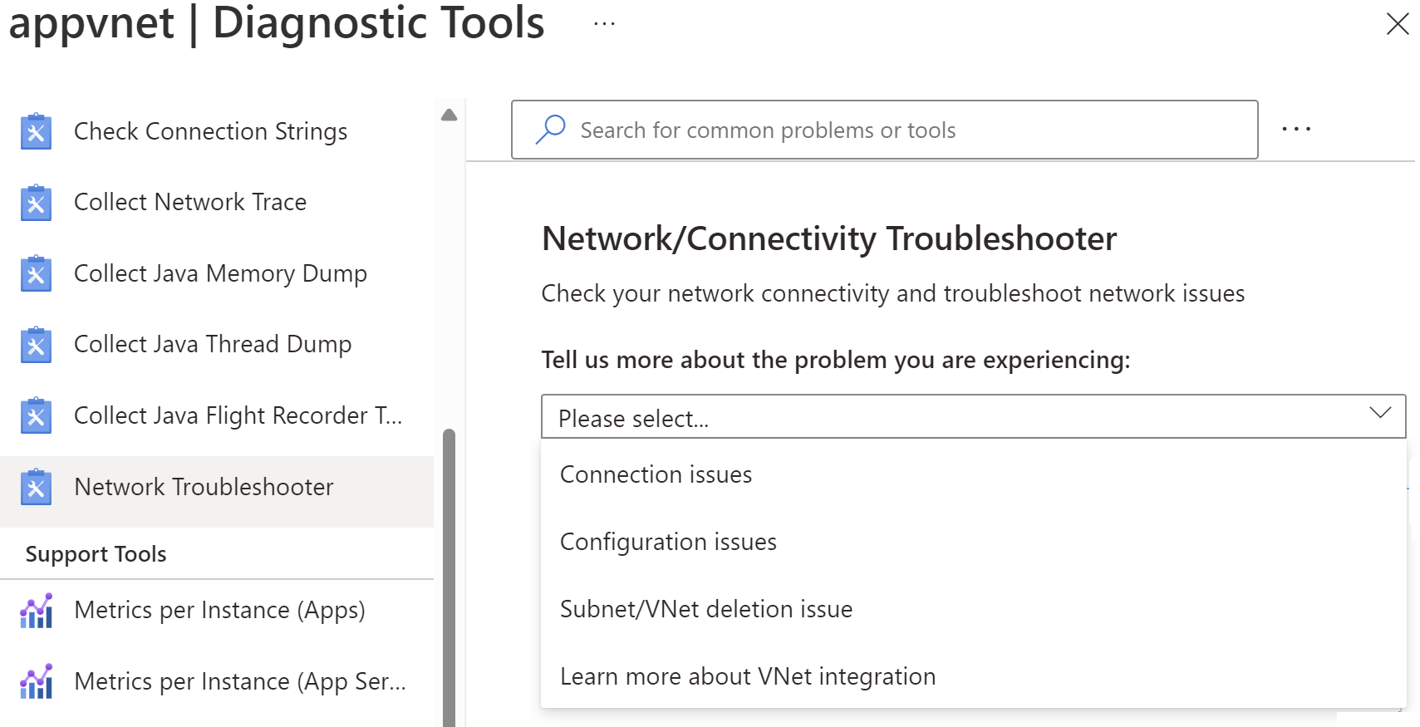
Task: Open the 'Please select...' problem dropdown
Action: coord(972,416)
